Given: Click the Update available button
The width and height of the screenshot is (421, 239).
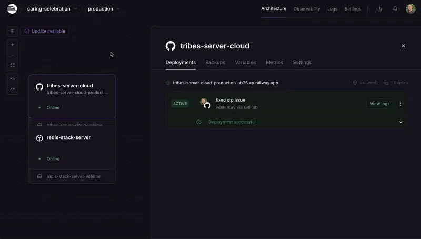Looking at the screenshot, I should tap(45, 31).
